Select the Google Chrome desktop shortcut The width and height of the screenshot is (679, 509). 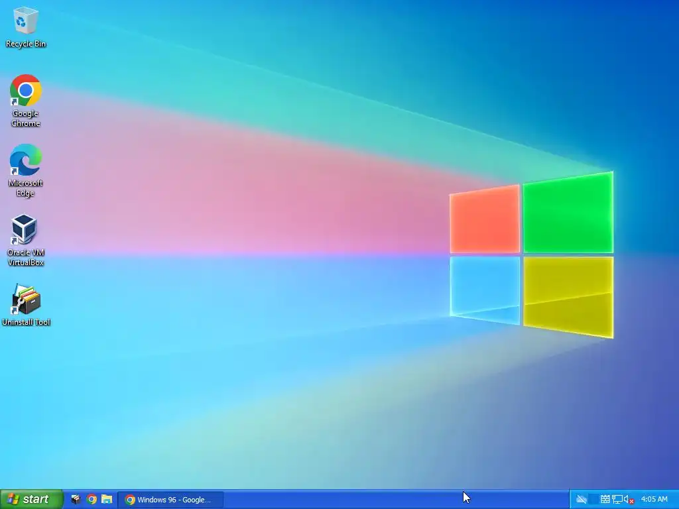tap(26, 101)
